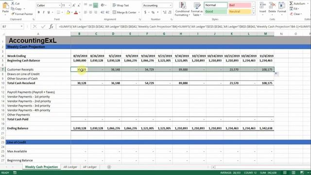The height and width of the screenshot is (175, 311).
Task: Set middle vertical alignment
Action: pos(90,5)
